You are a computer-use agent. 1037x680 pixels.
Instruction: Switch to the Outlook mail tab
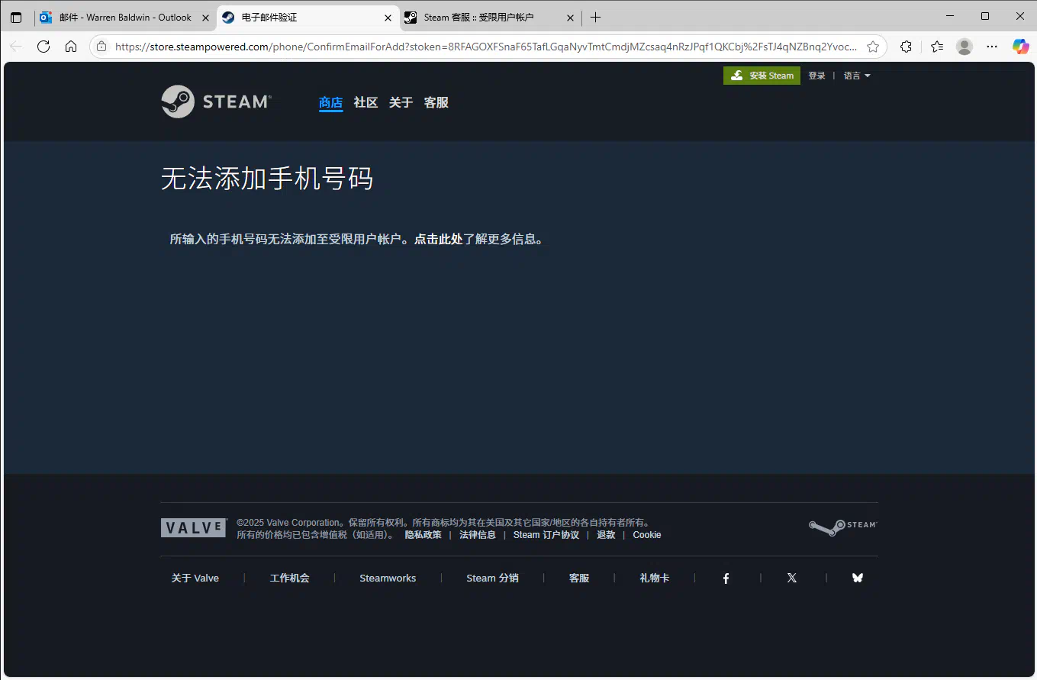[125, 17]
